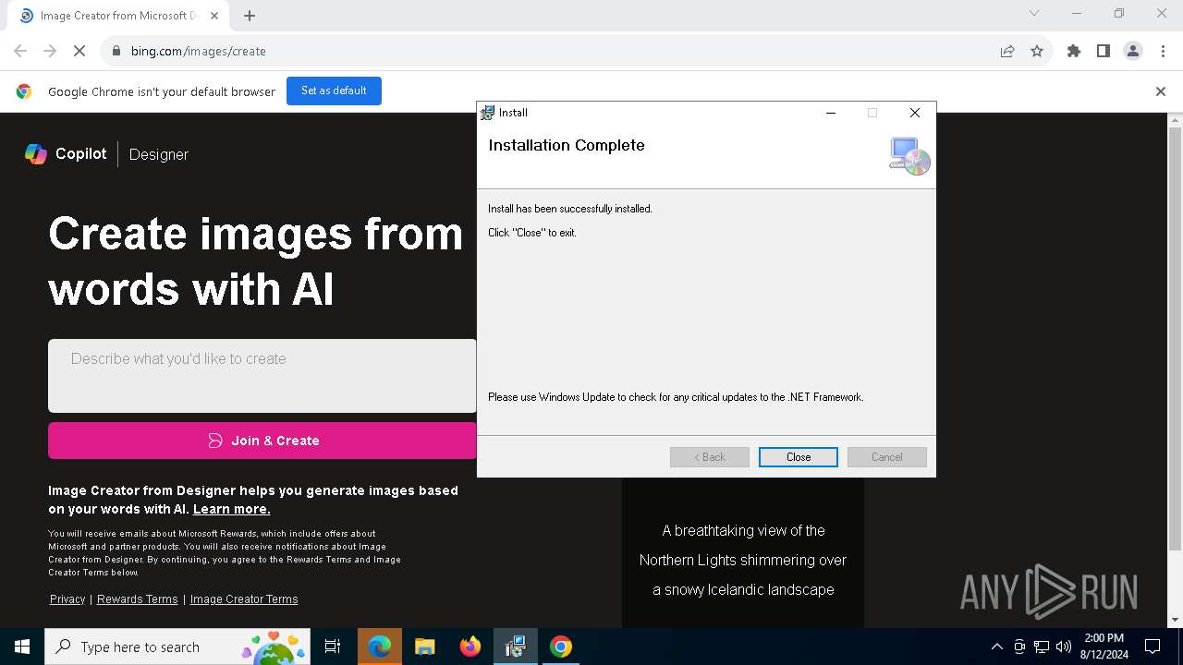The height and width of the screenshot is (665, 1183).
Task: Click the Chrome forward navigation arrow
Action: coord(50,51)
